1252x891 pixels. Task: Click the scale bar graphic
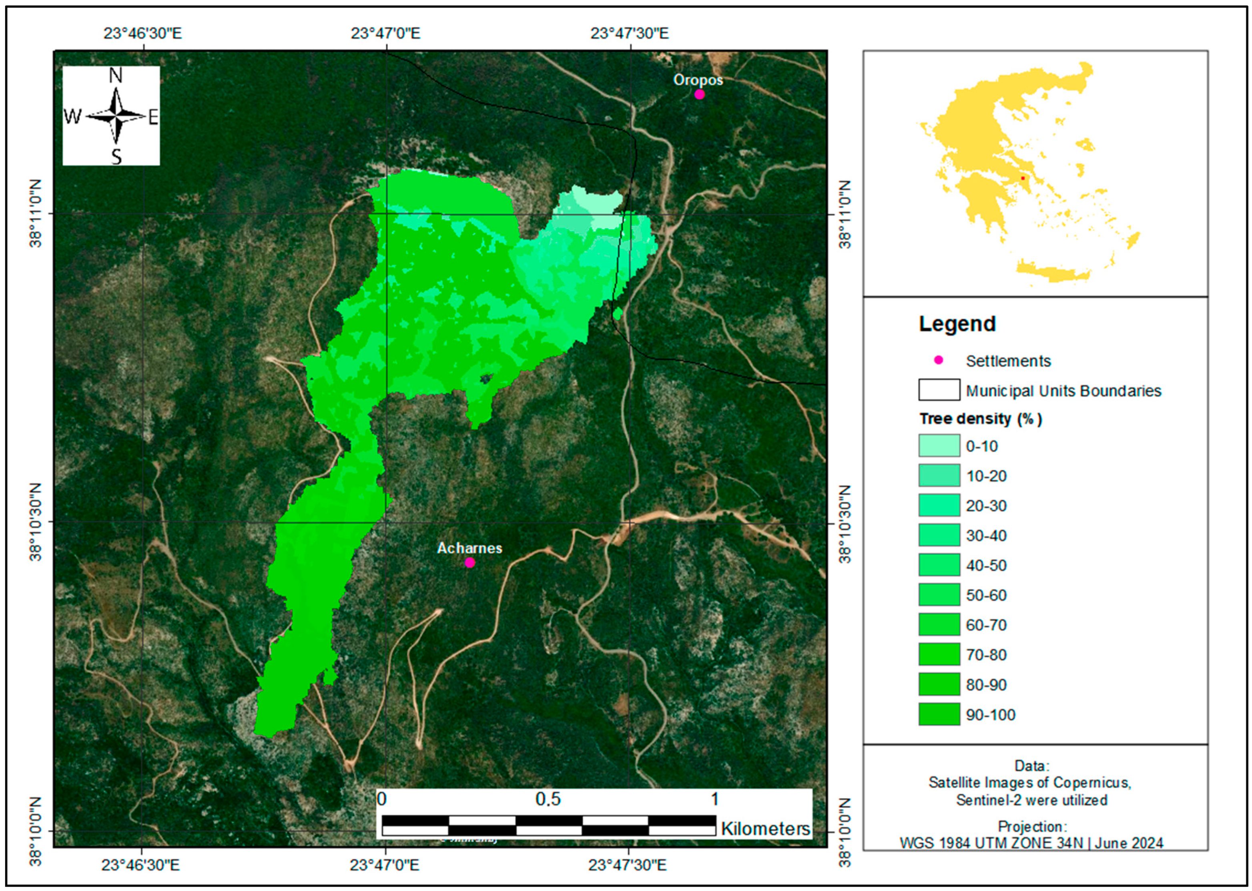548,825
